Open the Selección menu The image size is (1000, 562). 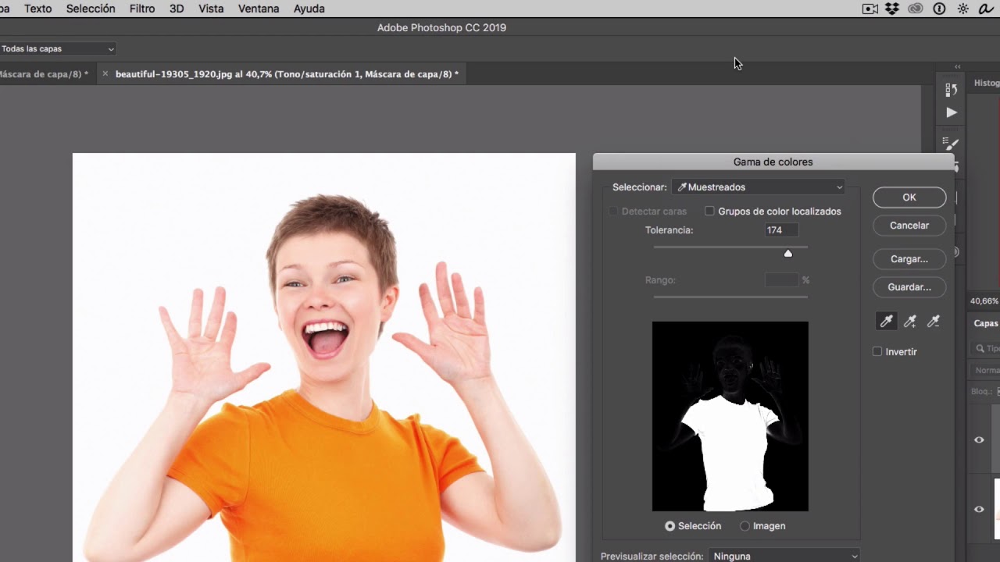point(91,9)
